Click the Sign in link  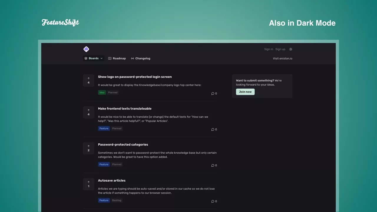click(268, 49)
